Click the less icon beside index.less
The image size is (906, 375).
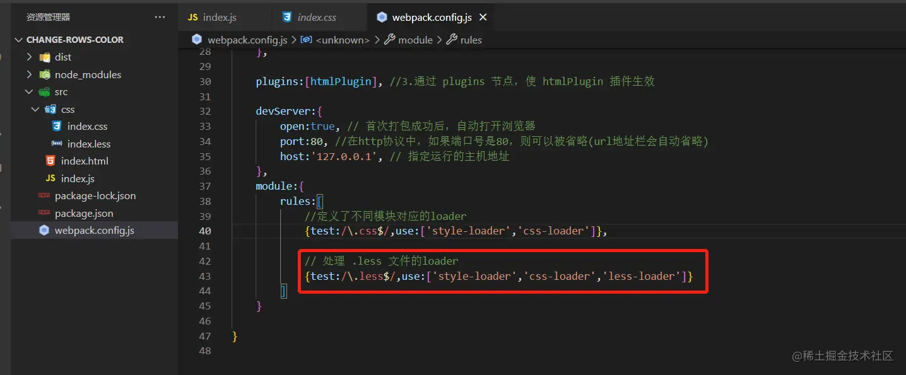point(57,144)
